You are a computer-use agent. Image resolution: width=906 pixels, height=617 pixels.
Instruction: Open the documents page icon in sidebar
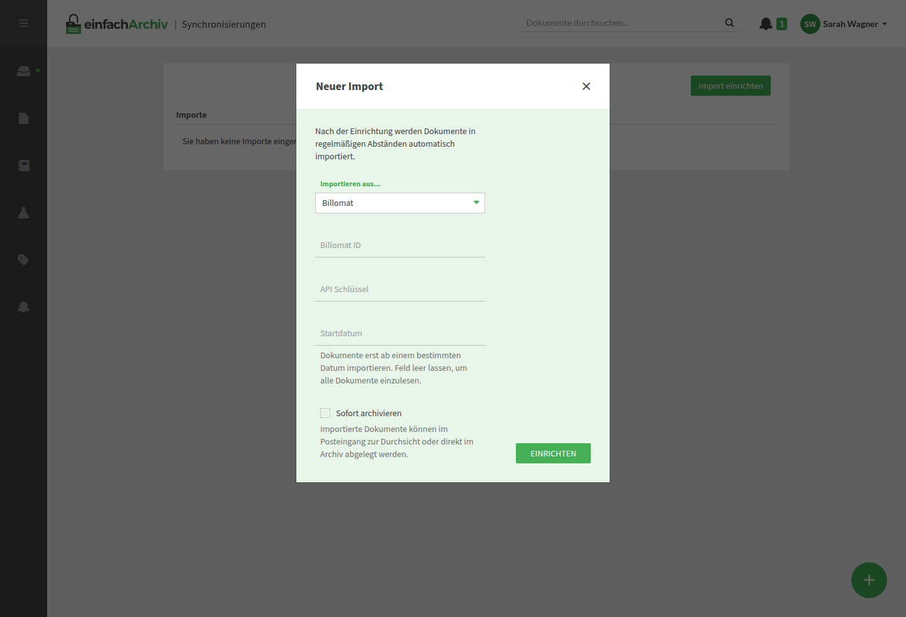coord(23,118)
